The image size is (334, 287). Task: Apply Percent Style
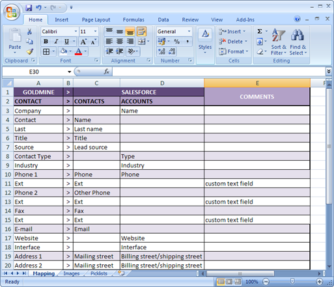tap(177, 41)
